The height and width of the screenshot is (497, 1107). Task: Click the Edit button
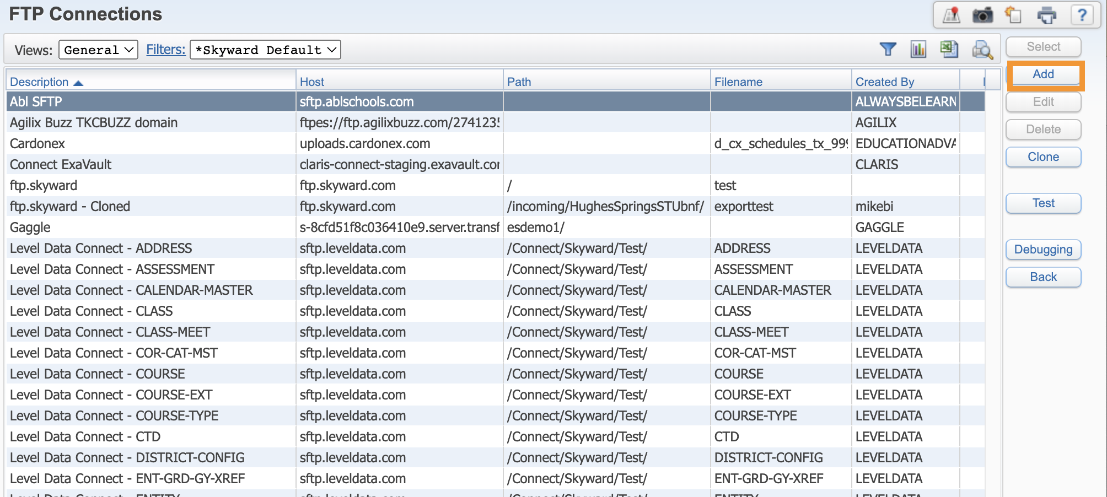(x=1043, y=102)
